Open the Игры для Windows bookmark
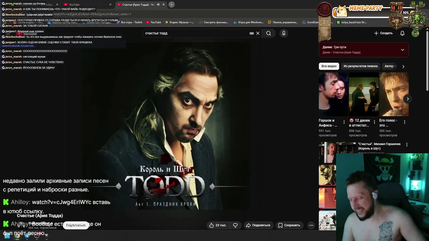 pyautogui.click(x=248, y=22)
